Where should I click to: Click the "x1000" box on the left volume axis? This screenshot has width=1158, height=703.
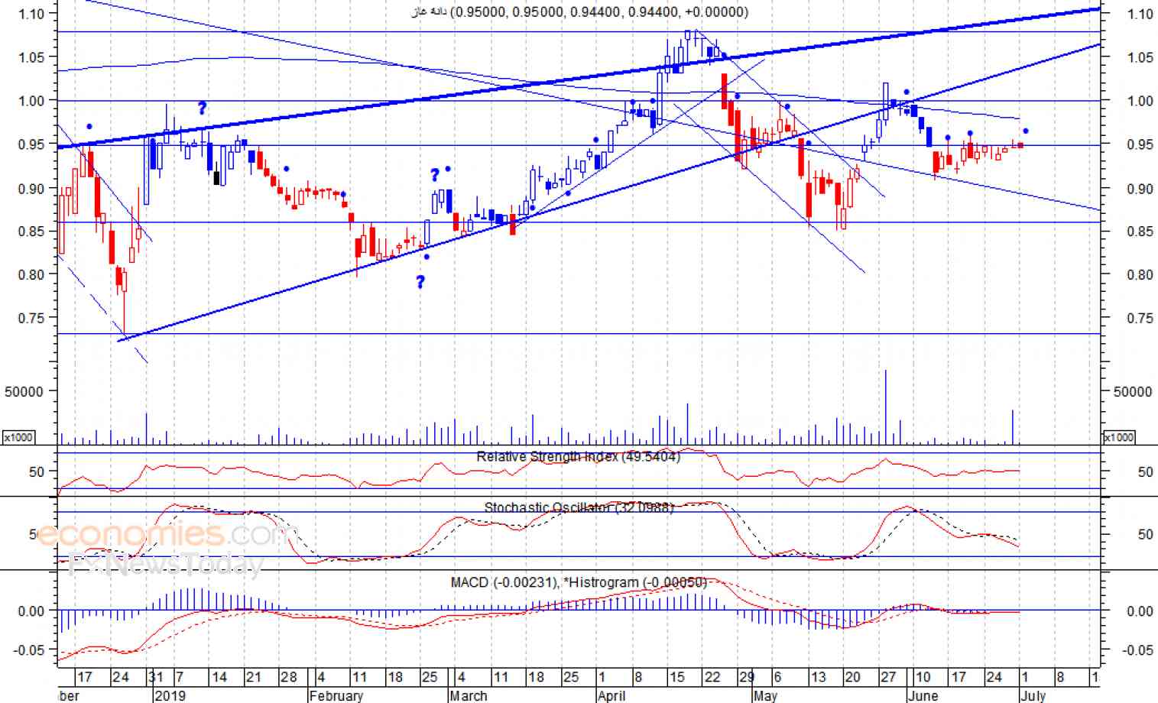tap(18, 437)
